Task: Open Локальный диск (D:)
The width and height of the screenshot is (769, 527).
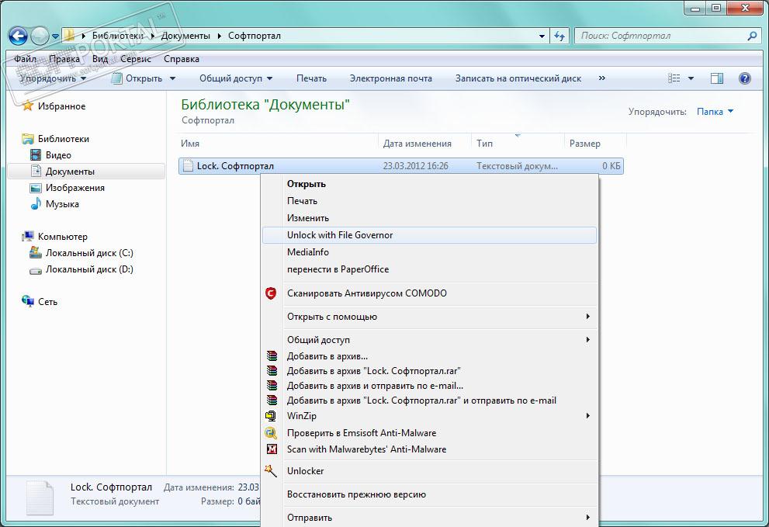Action: tap(89, 269)
